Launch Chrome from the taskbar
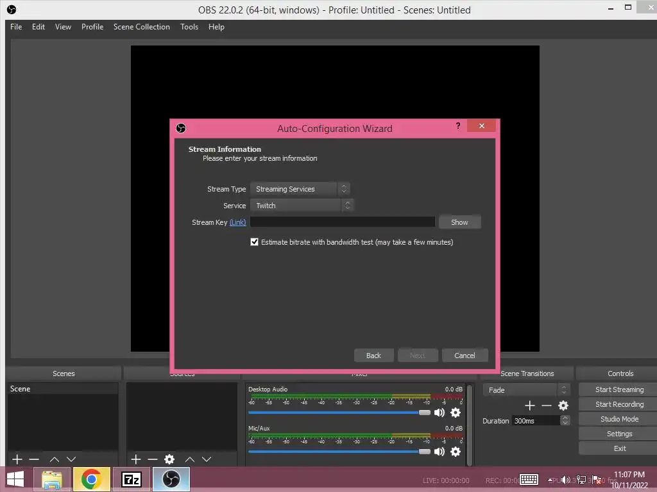657x492 pixels. [91, 479]
